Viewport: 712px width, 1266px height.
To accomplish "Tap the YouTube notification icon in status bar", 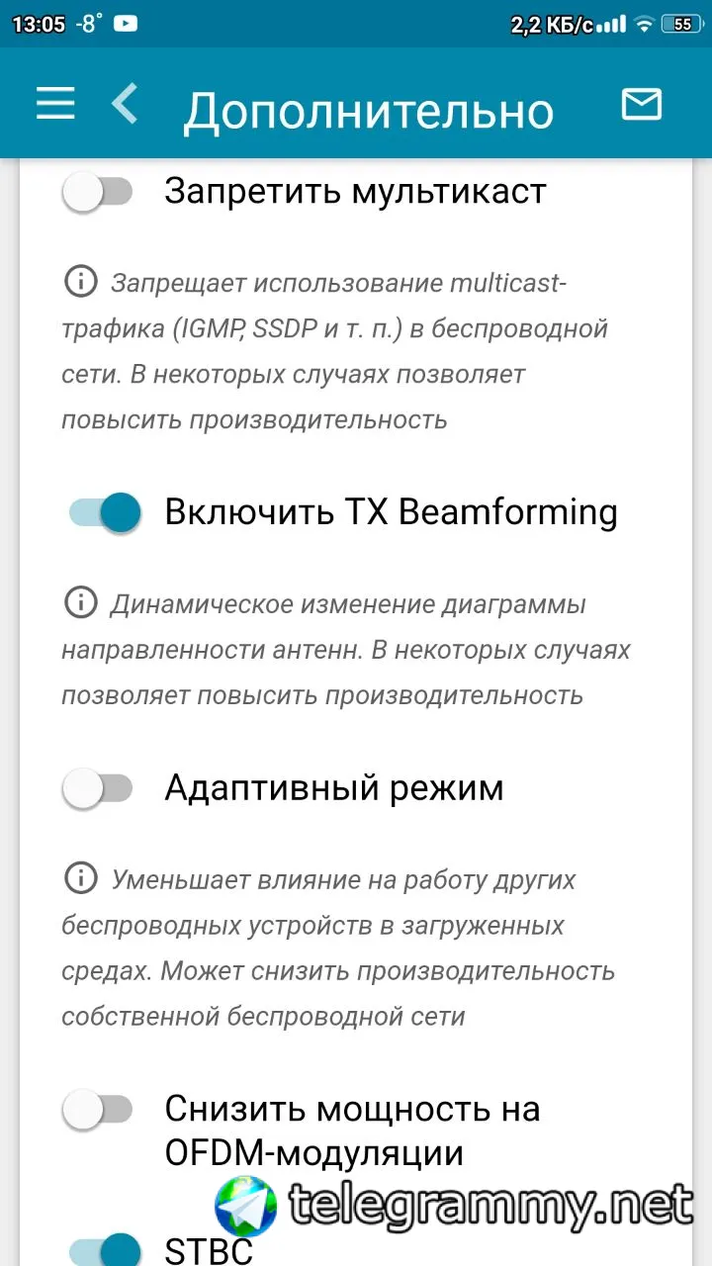I will 126,24.
